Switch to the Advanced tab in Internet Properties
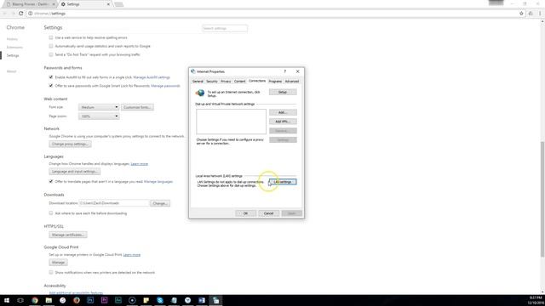Image resolution: width=545 pixels, height=306 pixels. pos(292,82)
